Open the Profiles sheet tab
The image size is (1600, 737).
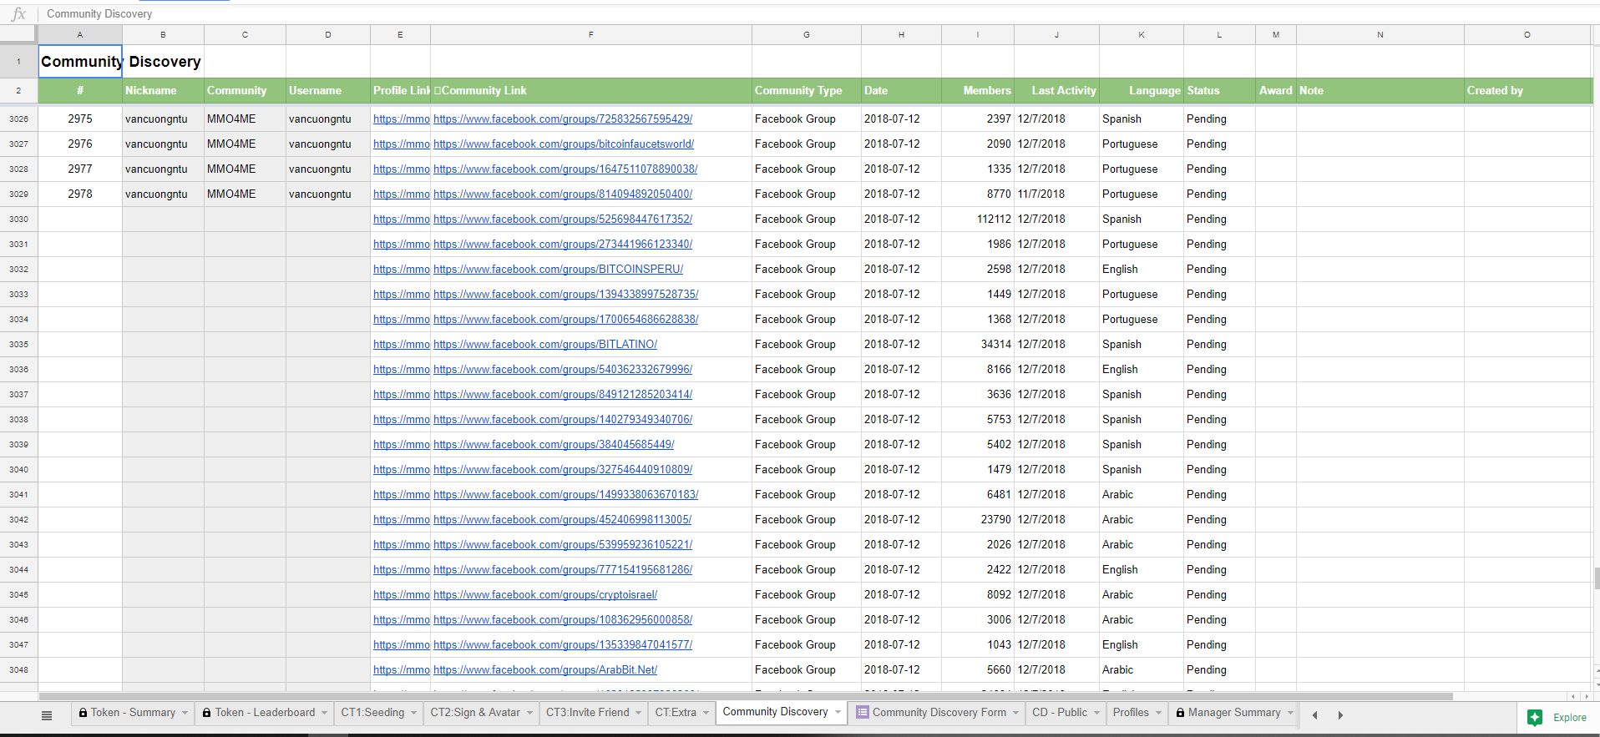(1130, 713)
